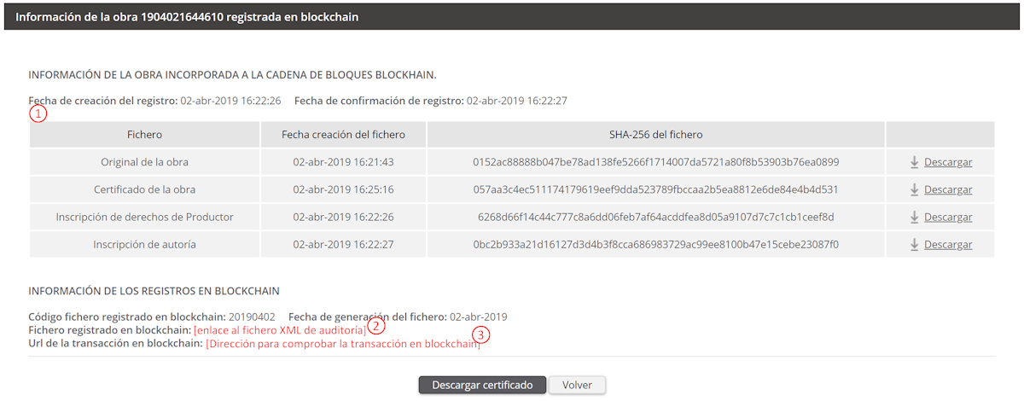Image resolution: width=1024 pixels, height=401 pixels.
Task: Click the Descargar link in Certificado de la obra row
Action: (x=947, y=189)
